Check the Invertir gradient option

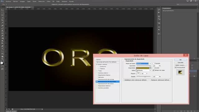click(x=153, y=68)
